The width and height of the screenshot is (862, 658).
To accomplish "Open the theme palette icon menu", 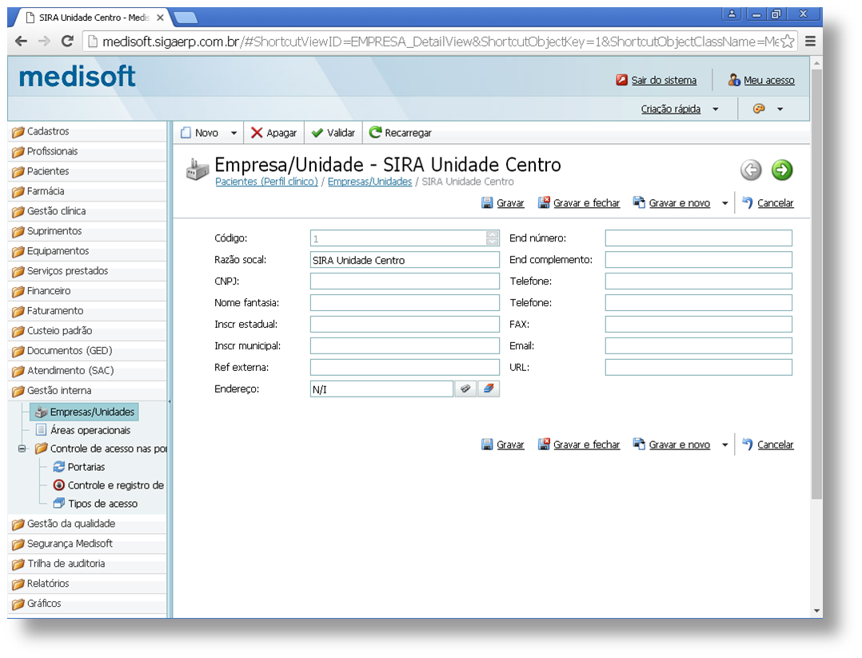I will coord(759,109).
